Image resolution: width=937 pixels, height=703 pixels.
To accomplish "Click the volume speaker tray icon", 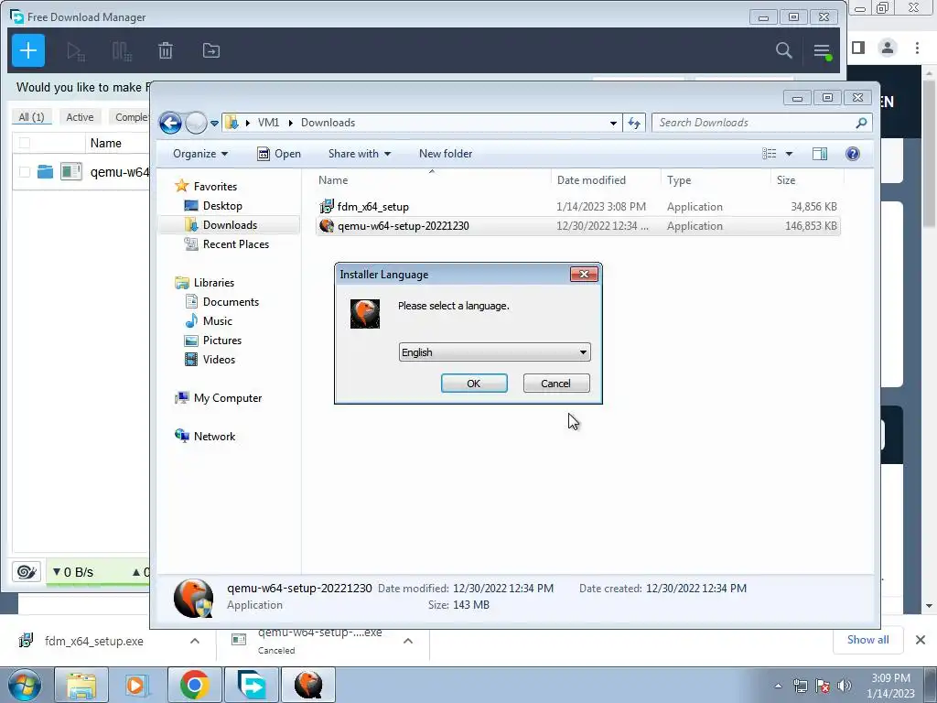I will (x=845, y=686).
